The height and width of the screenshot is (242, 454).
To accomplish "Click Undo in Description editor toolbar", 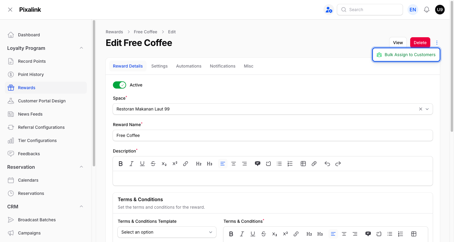I will click(327, 164).
